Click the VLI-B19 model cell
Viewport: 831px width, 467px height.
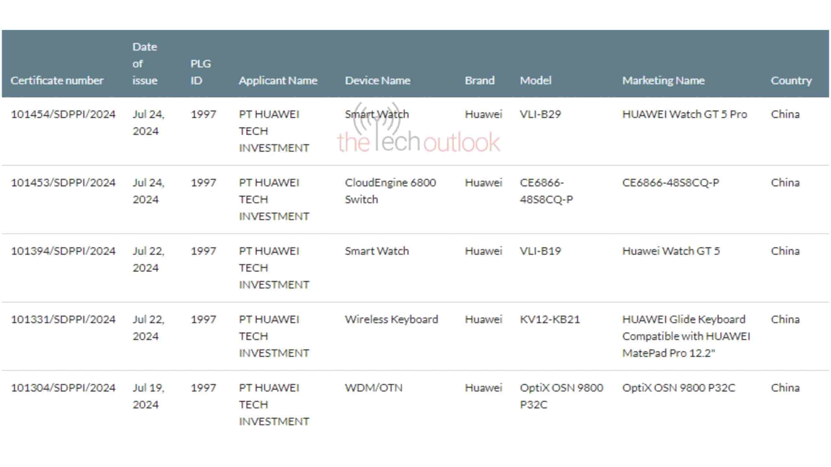tap(540, 251)
